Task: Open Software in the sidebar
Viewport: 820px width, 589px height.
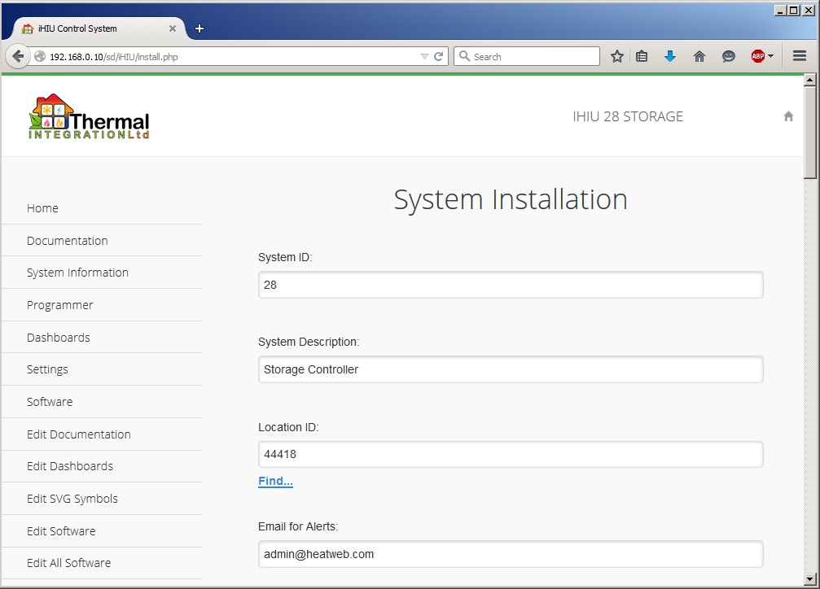Action: coord(50,402)
